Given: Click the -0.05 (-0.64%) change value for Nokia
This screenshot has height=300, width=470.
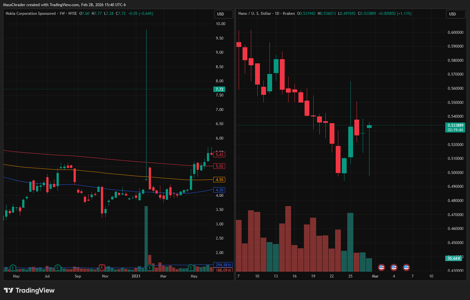Looking at the screenshot, I should coord(141,14).
